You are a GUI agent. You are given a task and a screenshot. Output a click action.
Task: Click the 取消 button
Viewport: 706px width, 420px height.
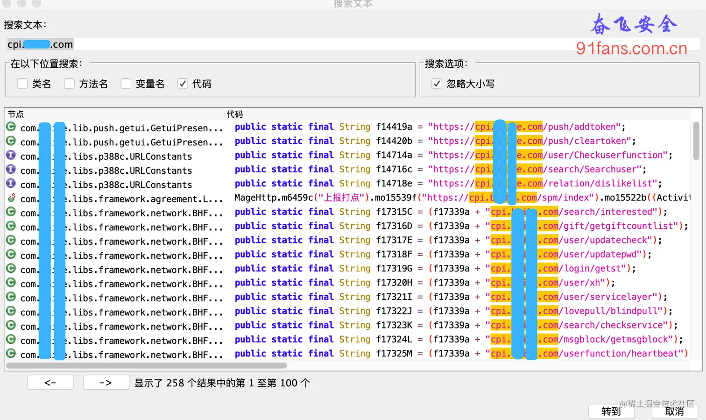[x=675, y=411]
